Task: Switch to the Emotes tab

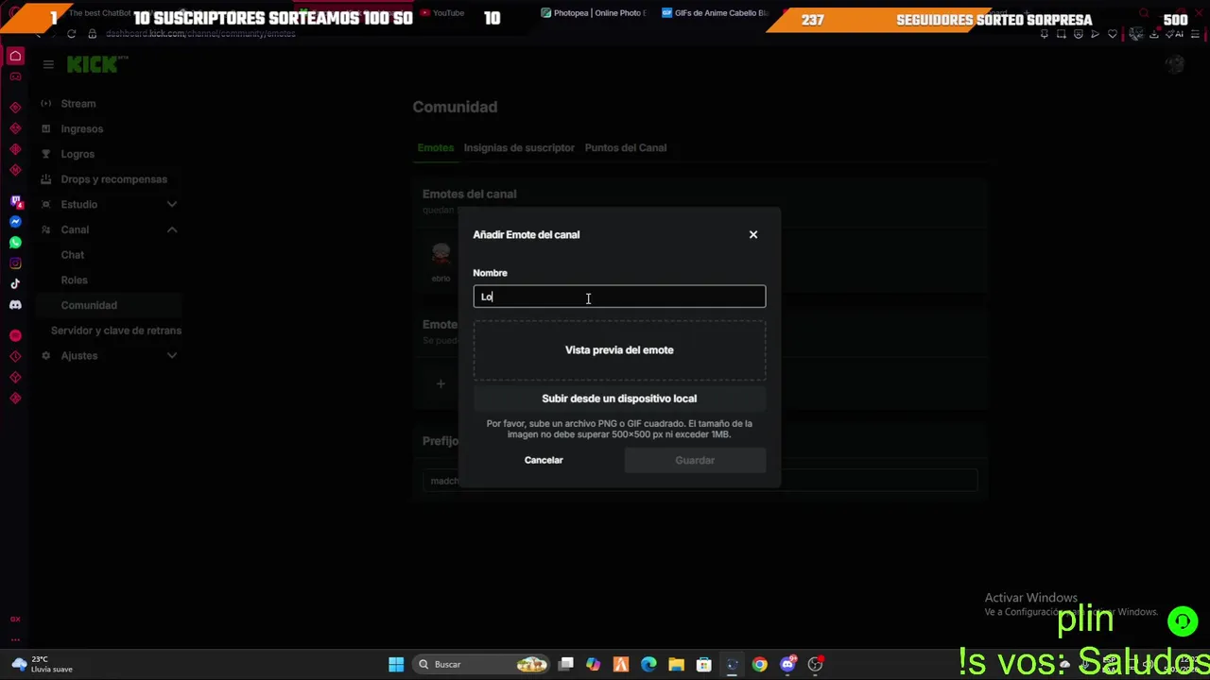Action: (436, 147)
